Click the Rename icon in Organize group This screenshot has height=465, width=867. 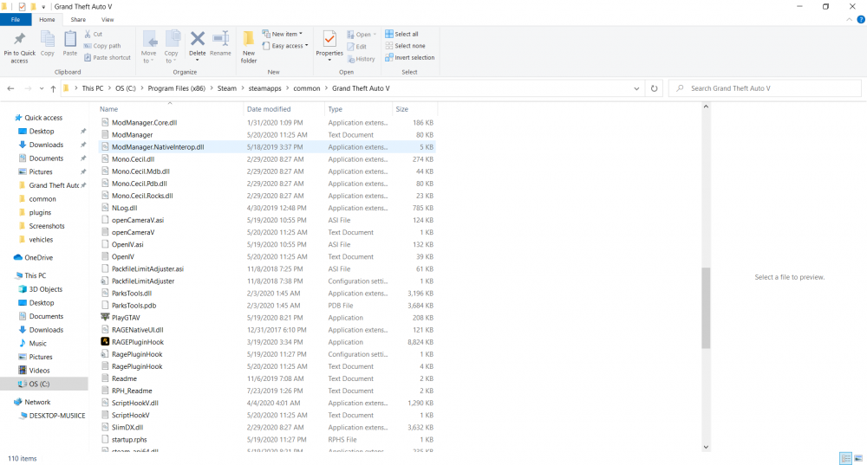pos(220,39)
